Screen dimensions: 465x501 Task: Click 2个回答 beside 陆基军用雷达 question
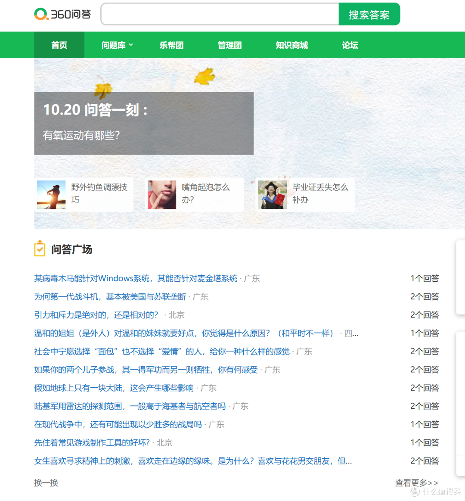pos(425,406)
